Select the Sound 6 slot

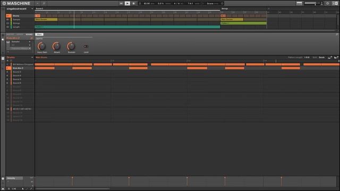coord(20,83)
